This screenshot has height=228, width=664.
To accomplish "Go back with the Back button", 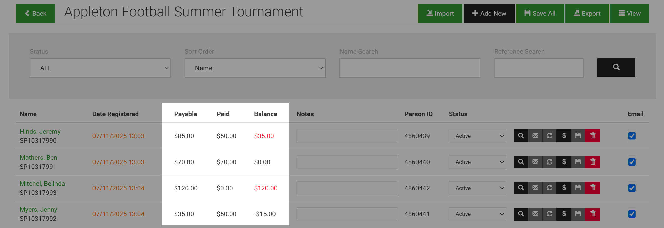I will [x=35, y=13].
